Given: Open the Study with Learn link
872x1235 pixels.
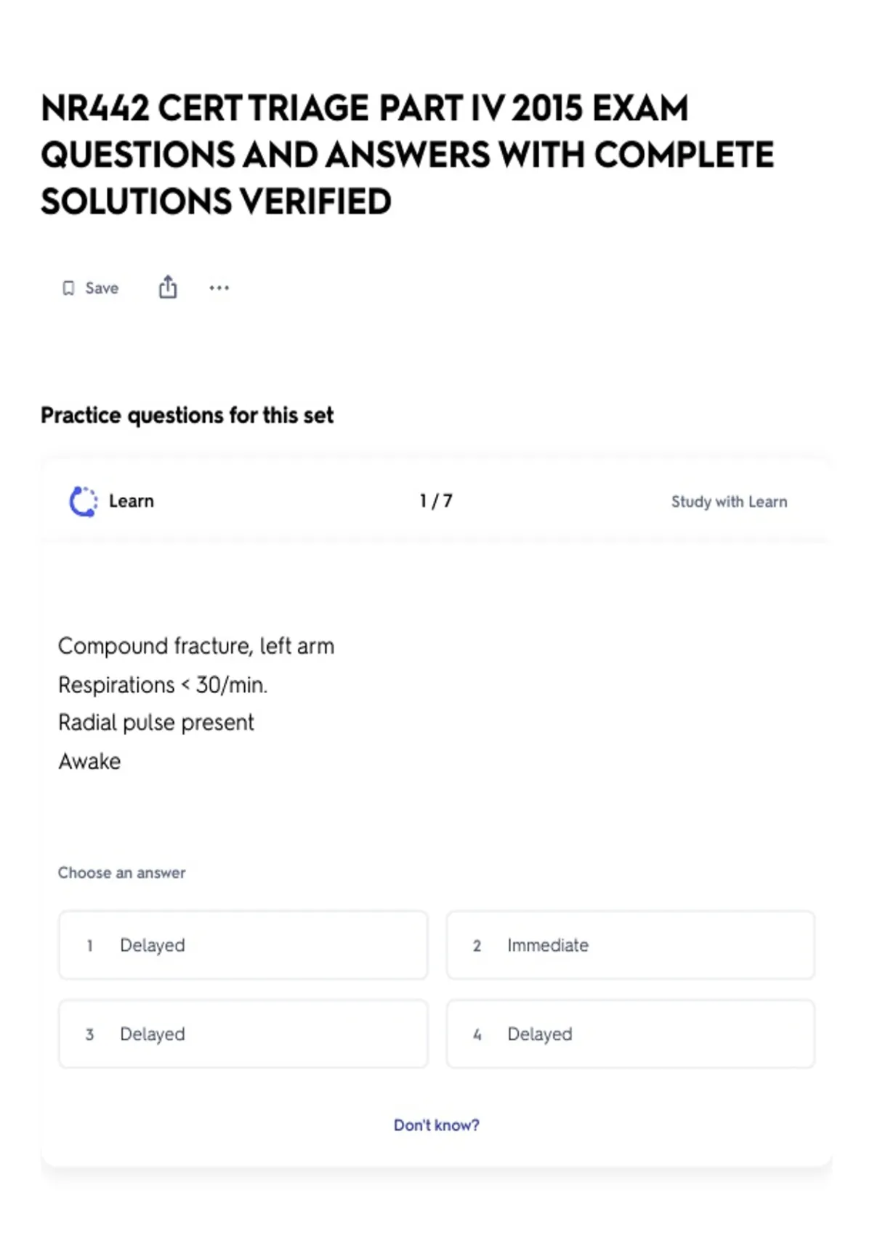Looking at the screenshot, I should [729, 501].
